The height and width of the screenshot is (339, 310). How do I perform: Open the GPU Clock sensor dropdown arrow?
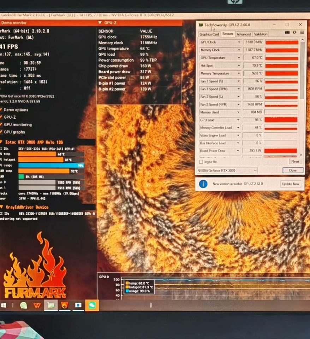pos(238,42)
